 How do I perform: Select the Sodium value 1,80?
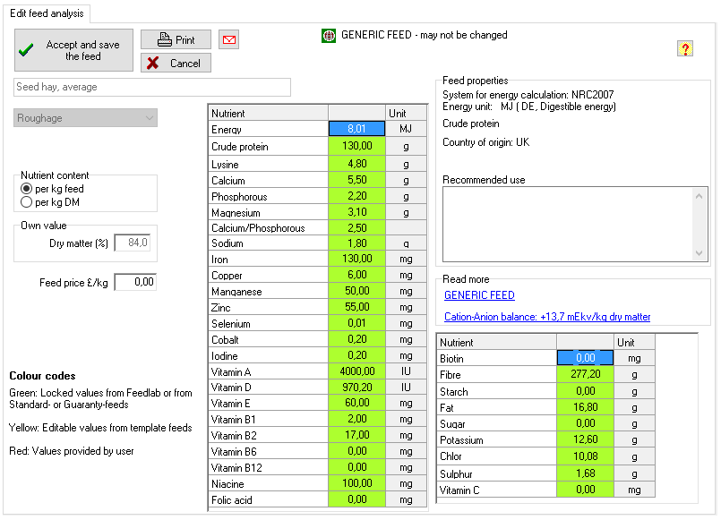[x=356, y=243]
